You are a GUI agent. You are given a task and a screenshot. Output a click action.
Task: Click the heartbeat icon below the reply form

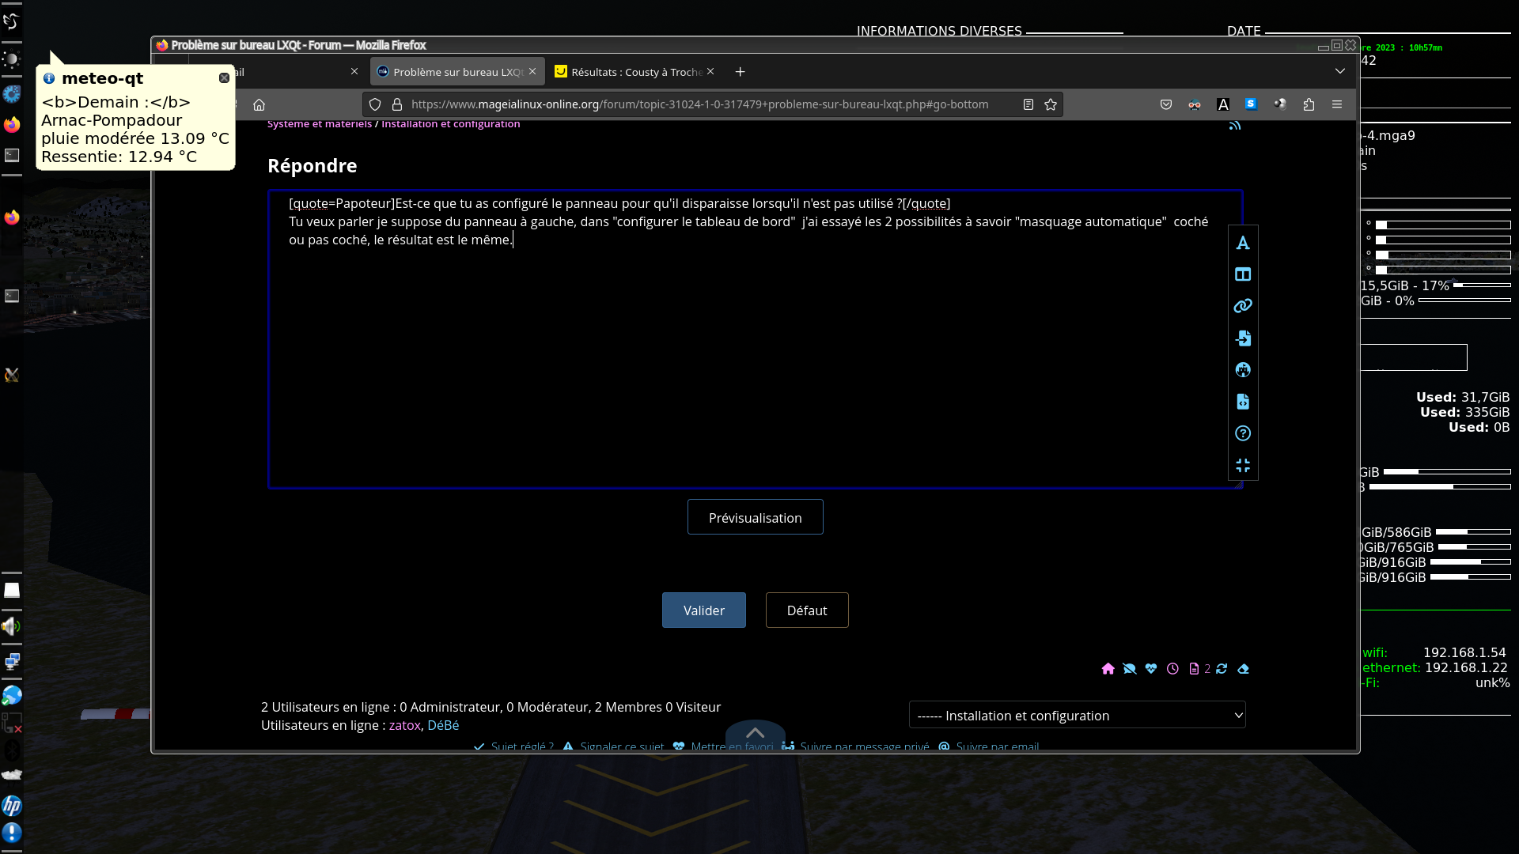(x=1151, y=669)
